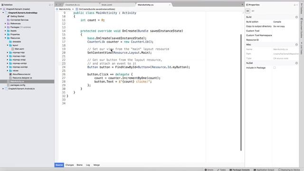Collapse the Misc section circle button

[x=296, y=45]
